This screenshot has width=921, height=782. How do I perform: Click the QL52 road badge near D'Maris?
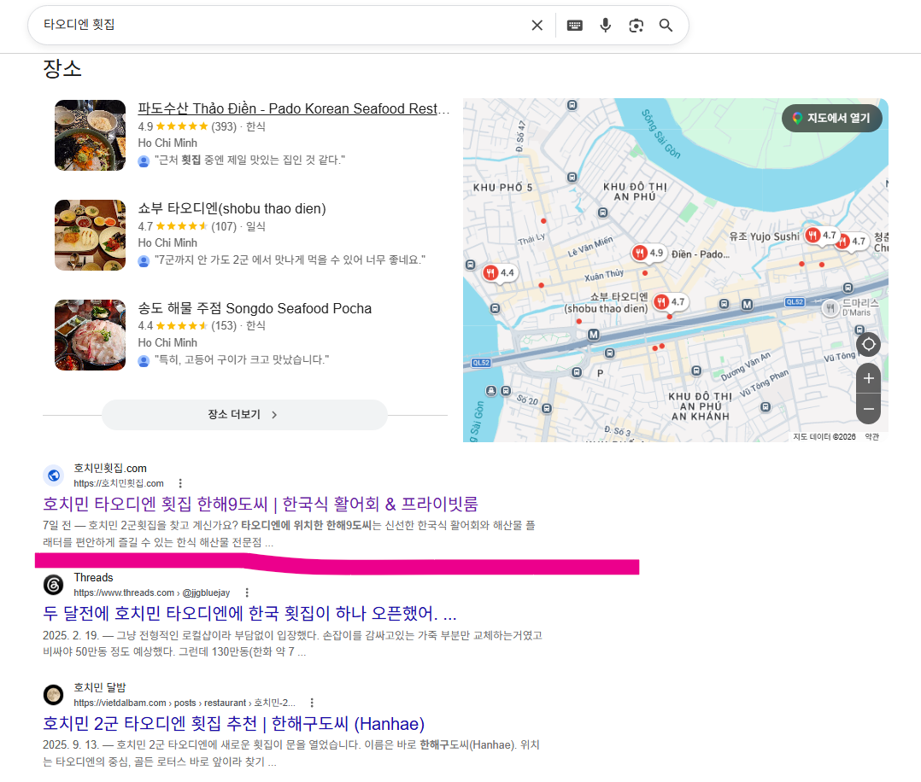point(795,301)
